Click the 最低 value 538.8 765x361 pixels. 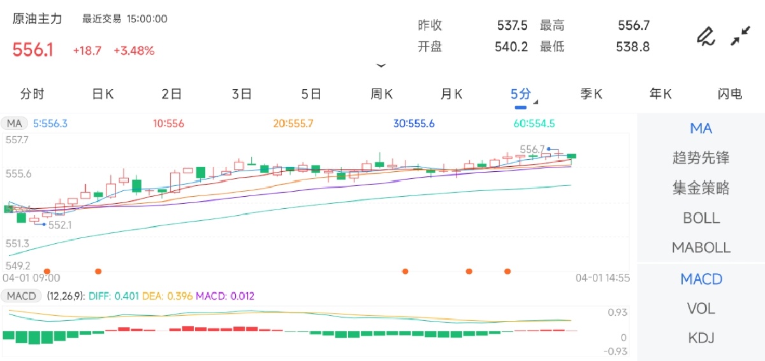tap(632, 46)
